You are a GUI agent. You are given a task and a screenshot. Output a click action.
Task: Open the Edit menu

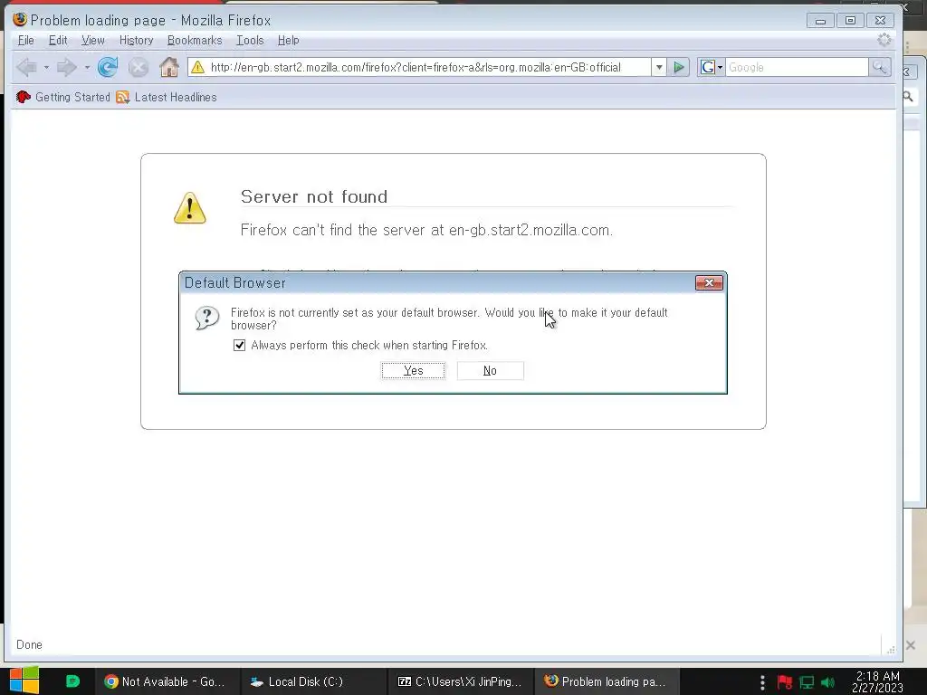click(x=58, y=40)
